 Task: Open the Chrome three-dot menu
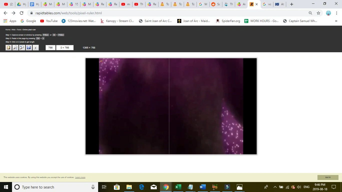pyautogui.click(x=336, y=13)
